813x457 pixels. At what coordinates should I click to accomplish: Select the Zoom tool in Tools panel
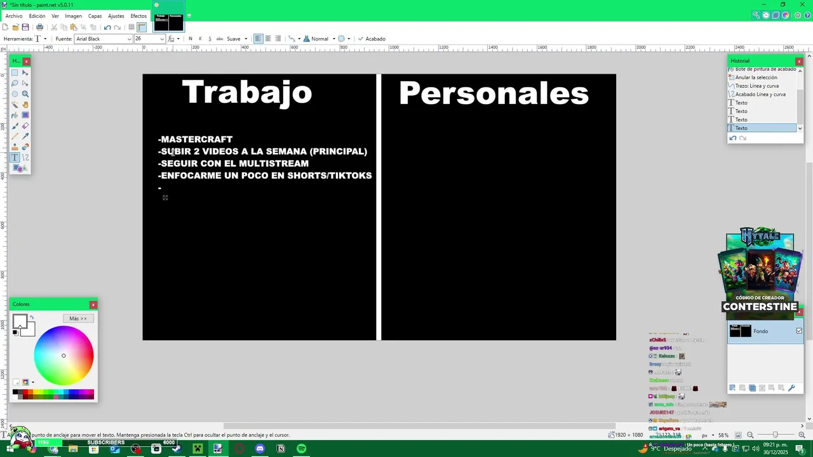(x=25, y=94)
